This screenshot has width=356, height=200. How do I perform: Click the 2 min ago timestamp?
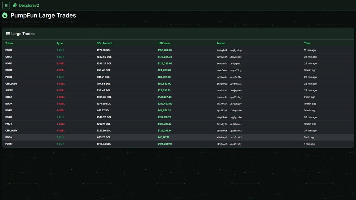click(310, 97)
